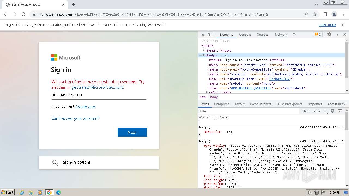The height and width of the screenshot is (196, 349).
Task: Open Microsoft Edge from the taskbar
Action: [59, 192]
